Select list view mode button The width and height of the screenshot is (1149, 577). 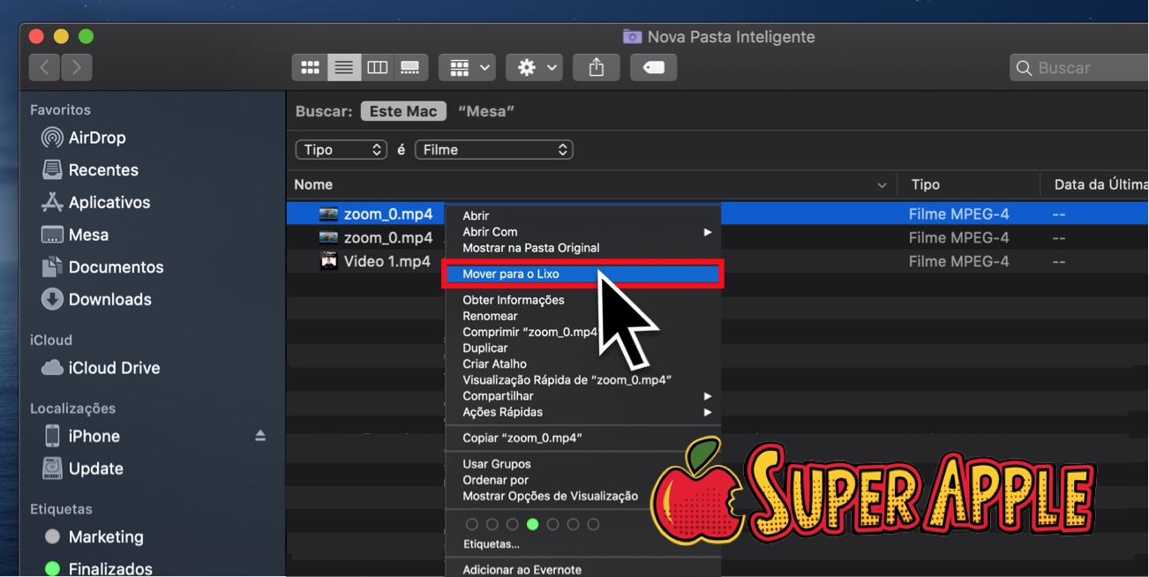[343, 68]
